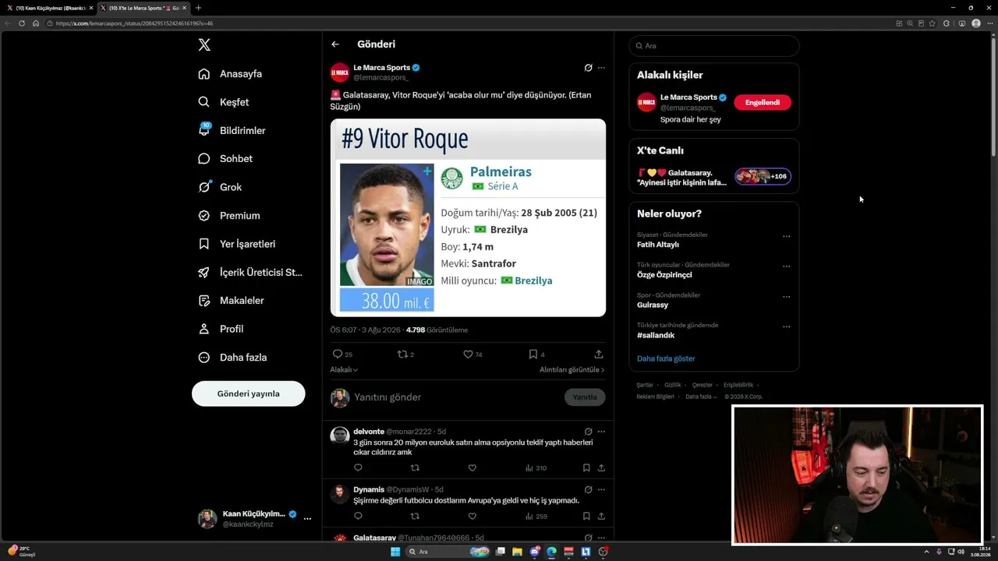The image size is (998, 561).
Task: Click the Yanıtını gönder reply field
Action: point(455,397)
